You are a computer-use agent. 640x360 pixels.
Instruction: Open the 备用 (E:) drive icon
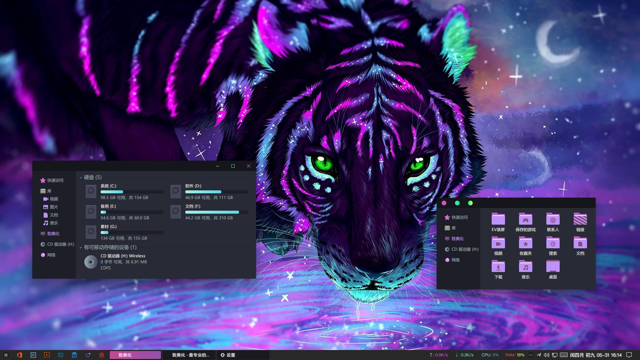pos(91,212)
